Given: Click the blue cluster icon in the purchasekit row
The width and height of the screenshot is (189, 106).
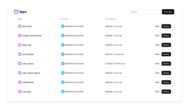Looking at the screenshot, I should pyautogui.click(x=63, y=54).
